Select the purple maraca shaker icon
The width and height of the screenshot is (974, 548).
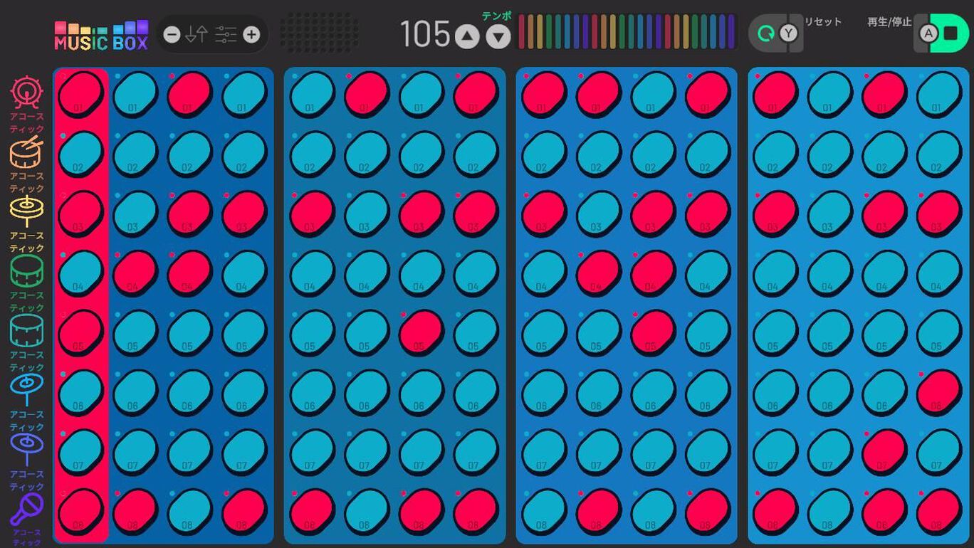26,510
